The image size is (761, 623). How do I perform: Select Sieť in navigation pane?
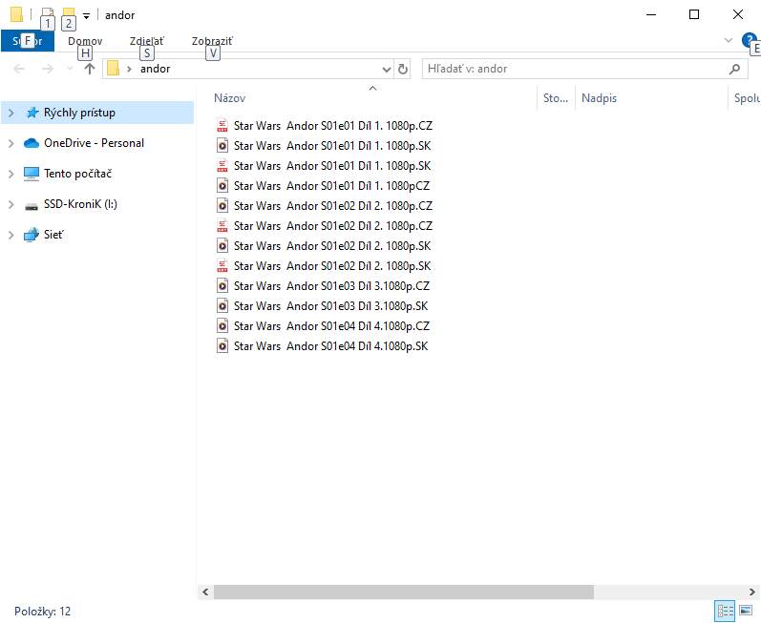pyautogui.click(x=53, y=235)
